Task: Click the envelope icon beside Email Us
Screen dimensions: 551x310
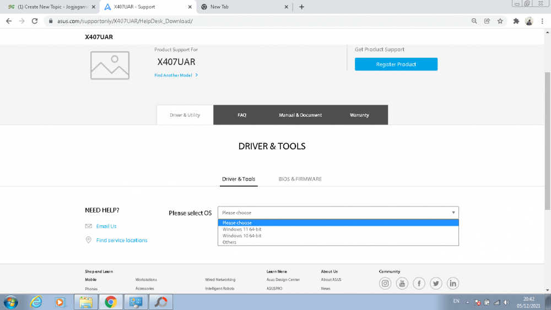Action: (x=89, y=226)
